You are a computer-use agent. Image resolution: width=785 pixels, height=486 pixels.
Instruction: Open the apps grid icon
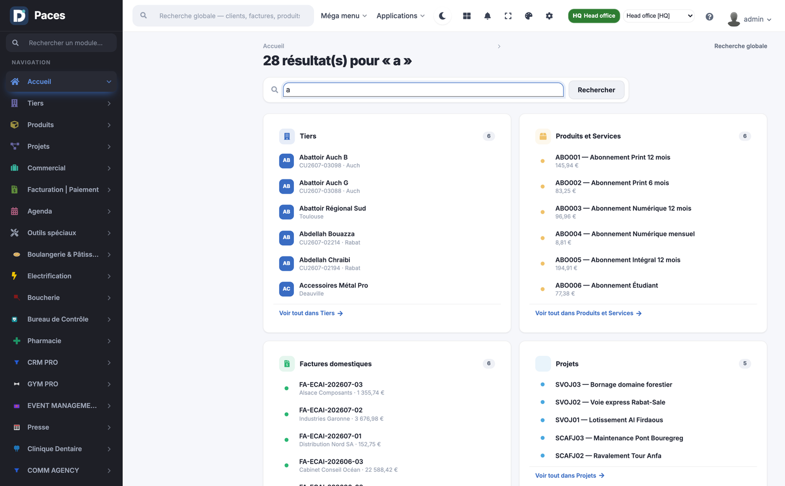coord(467,16)
